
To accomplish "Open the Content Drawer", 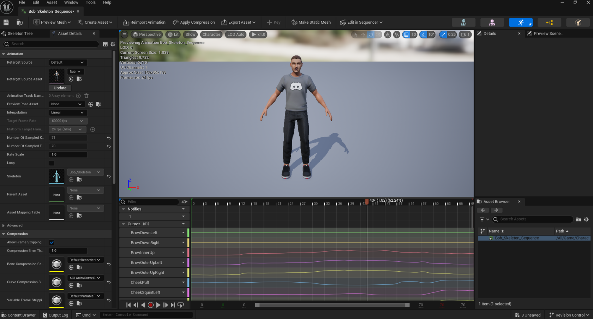I will [19, 315].
